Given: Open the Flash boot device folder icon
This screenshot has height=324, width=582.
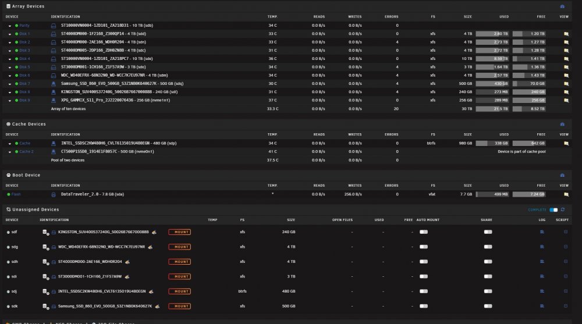Looking at the screenshot, I should tap(566, 194).
